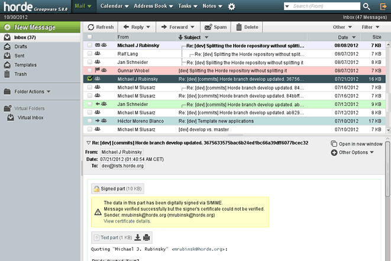Click the Templates folder icon
The width and height of the screenshot is (391, 261).
(x=7, y=65)
